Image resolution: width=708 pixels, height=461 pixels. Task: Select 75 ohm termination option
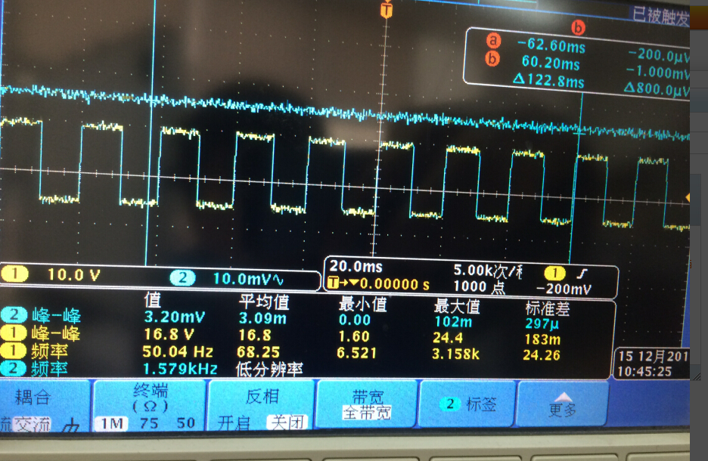click(x=149, y=423)
